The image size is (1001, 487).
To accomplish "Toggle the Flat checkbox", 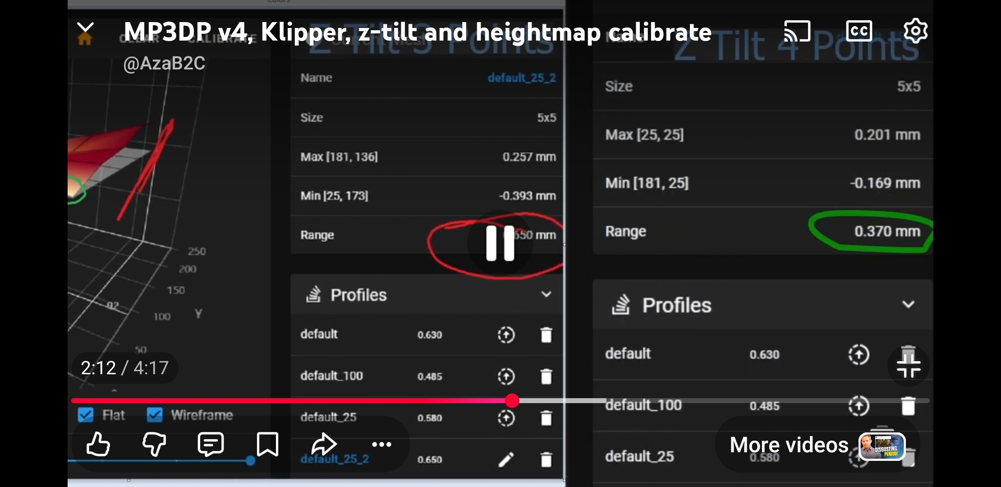I will (x=86, y=415).
